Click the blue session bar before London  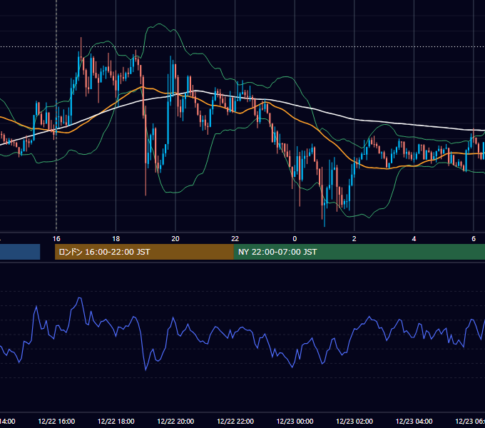click(20, 252)
